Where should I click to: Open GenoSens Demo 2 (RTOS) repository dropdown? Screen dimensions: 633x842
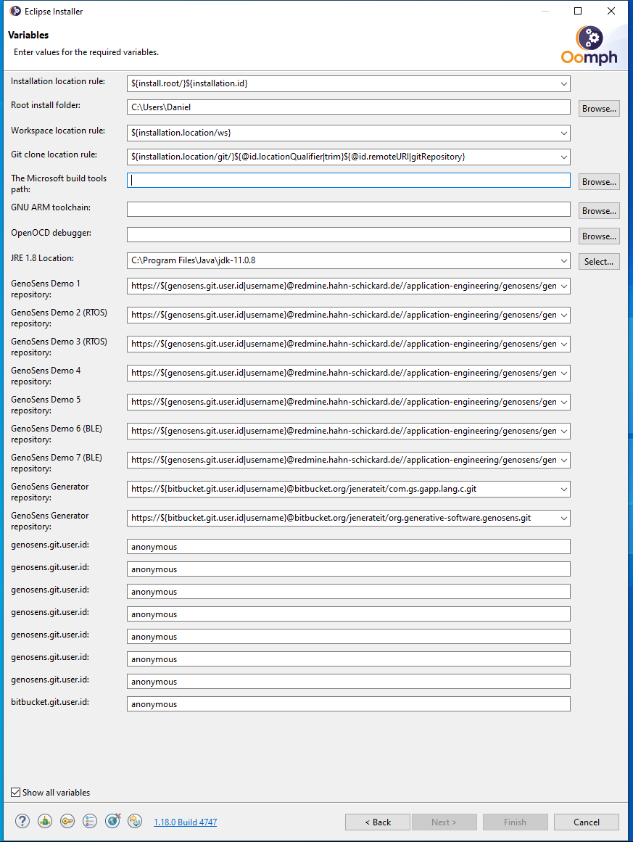(x=563, y=315)
